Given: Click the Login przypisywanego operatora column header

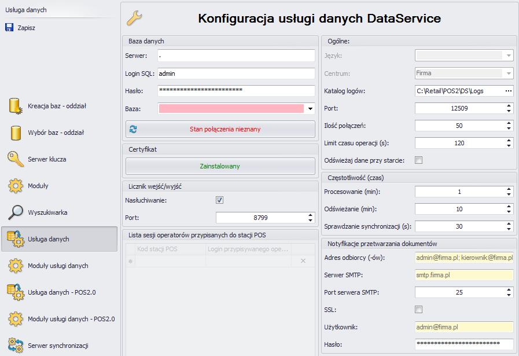Looking at the screenshot, I should tap(248, 249).
